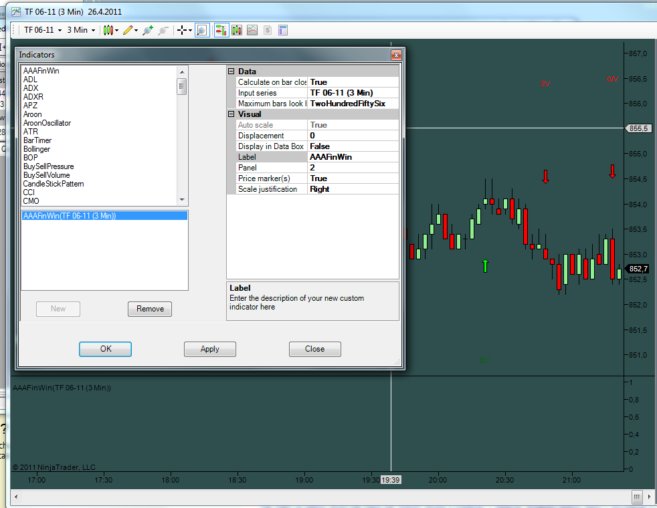Click the chart horizontal scrollbar left arrow

pos(16,497)
